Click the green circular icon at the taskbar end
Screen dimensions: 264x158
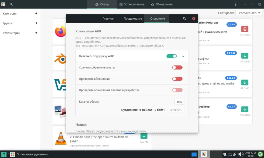(x=260, y=154)
